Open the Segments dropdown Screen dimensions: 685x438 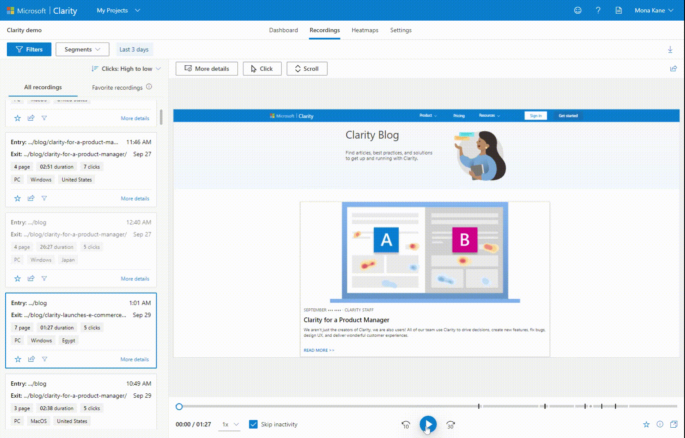pyautogui.click(x=82, y=49)
